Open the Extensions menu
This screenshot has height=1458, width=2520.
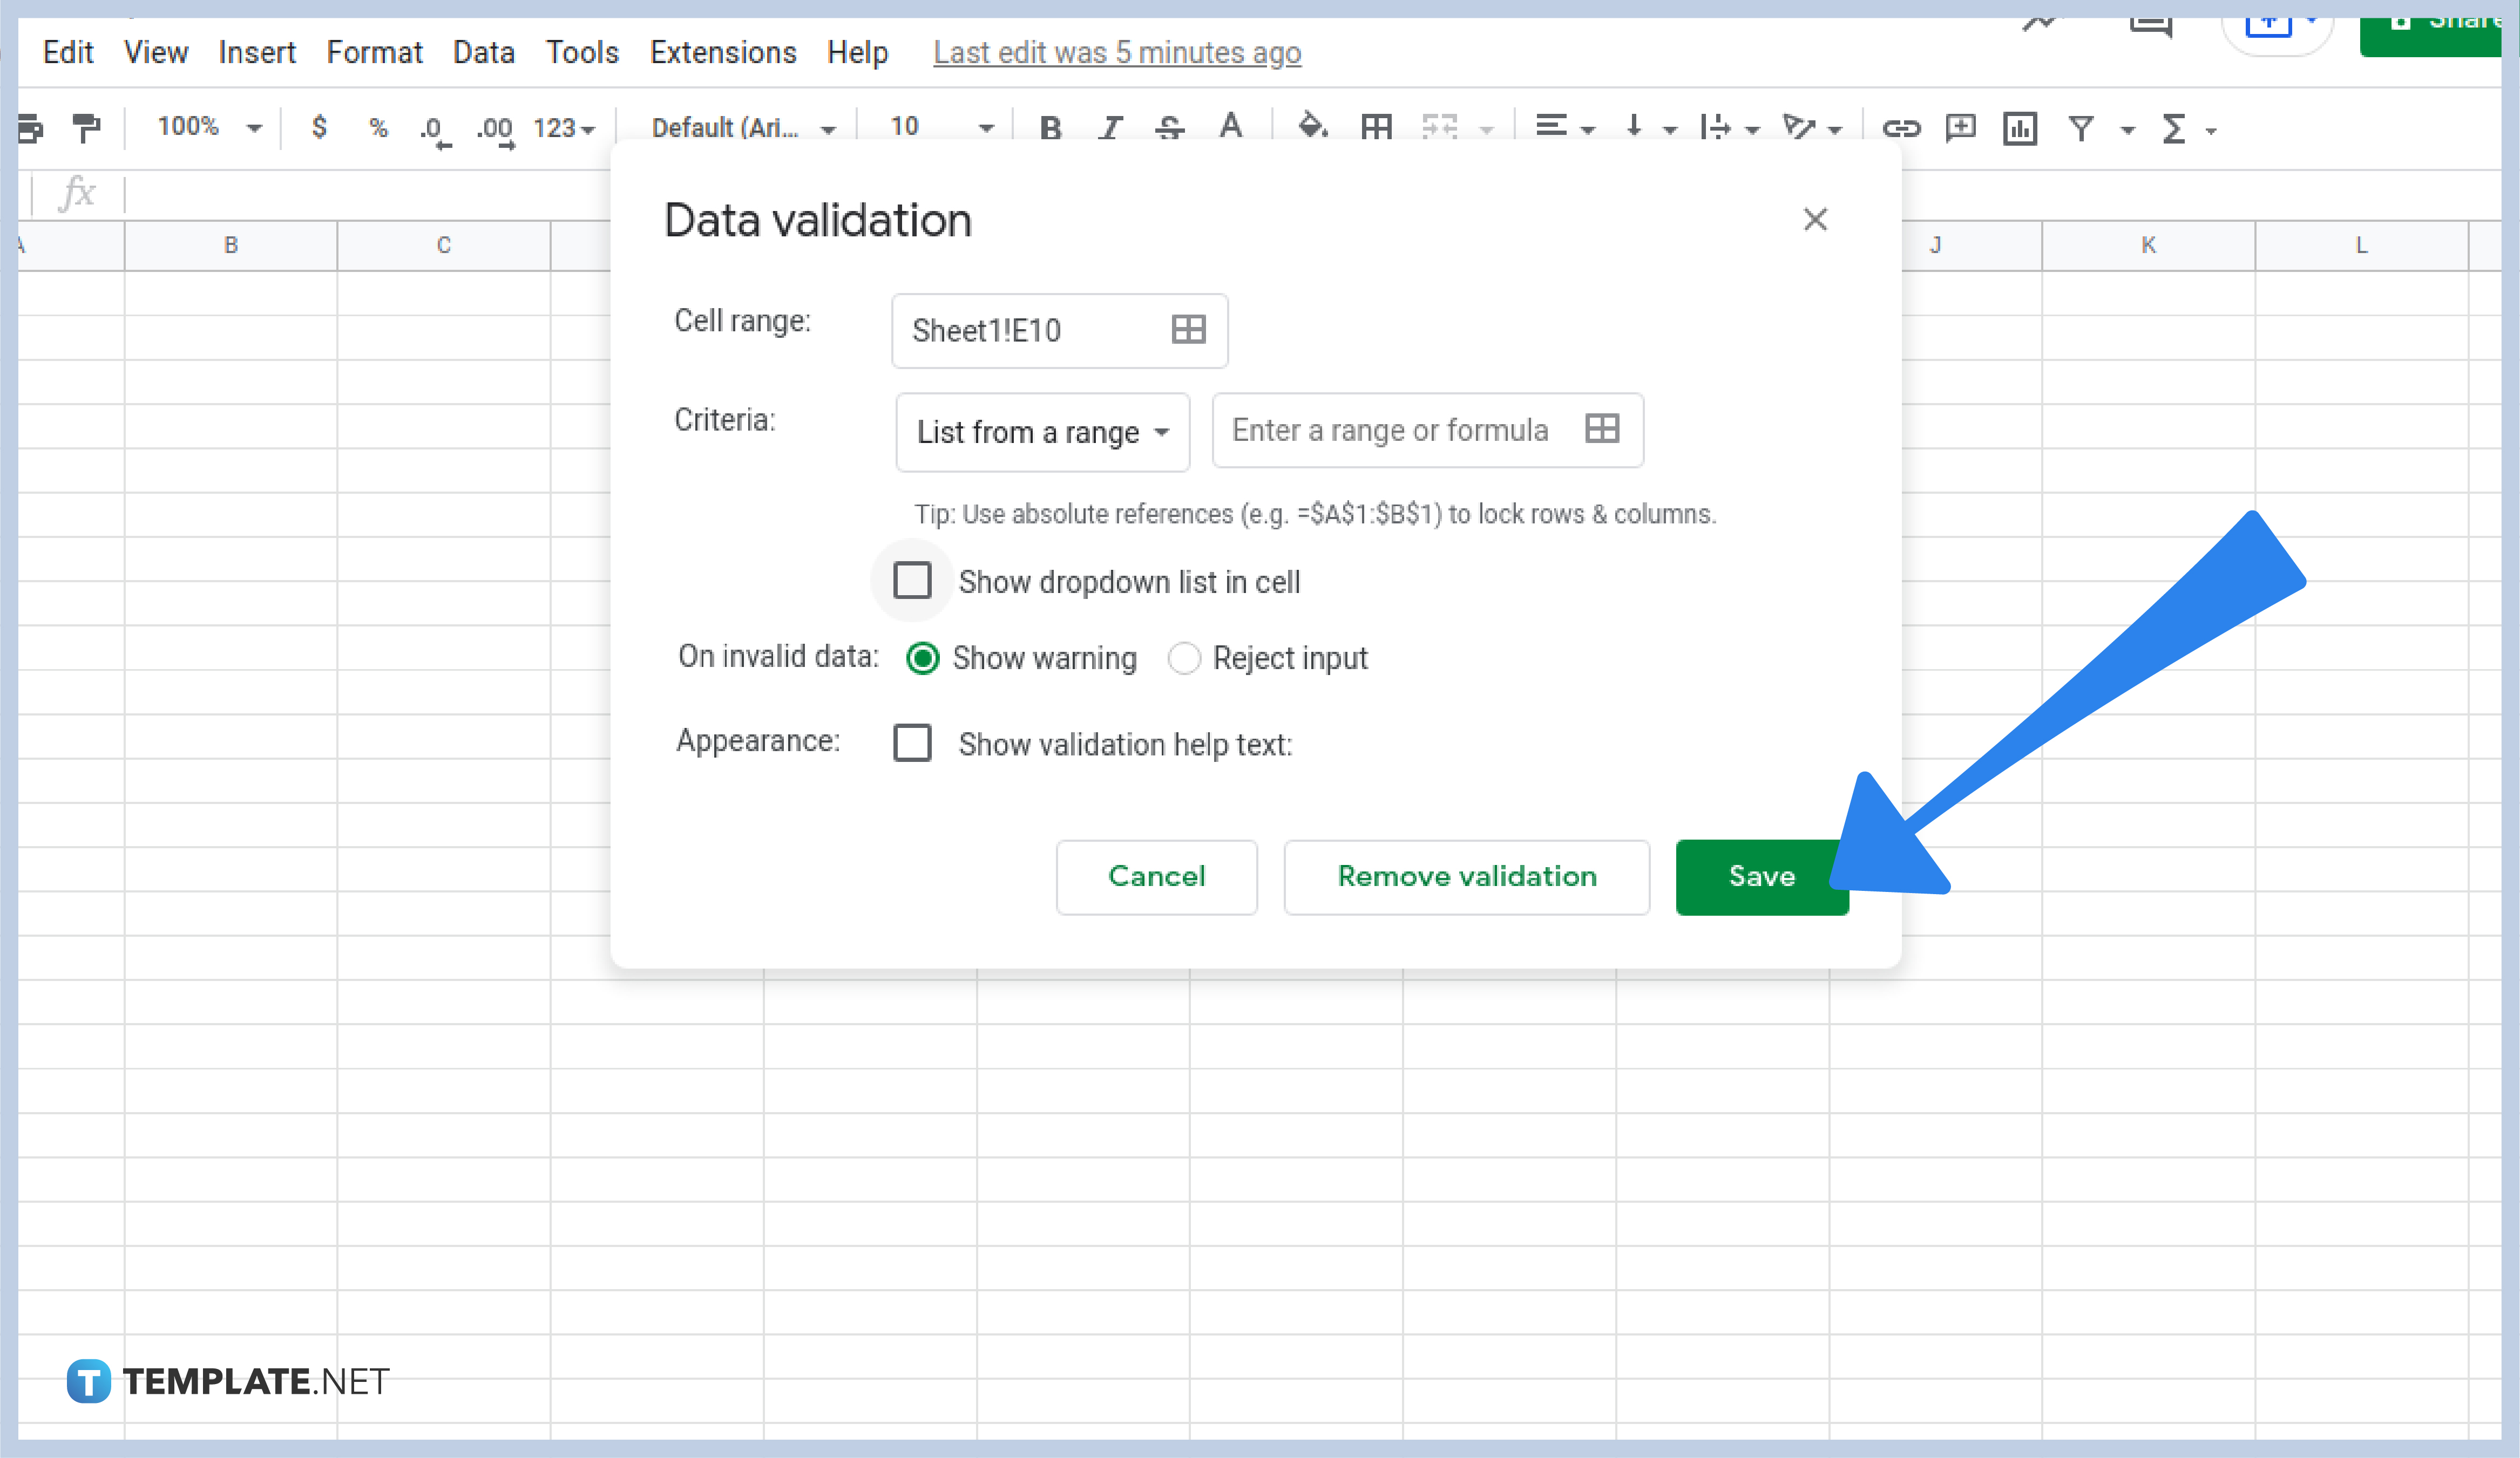[722, 52]
